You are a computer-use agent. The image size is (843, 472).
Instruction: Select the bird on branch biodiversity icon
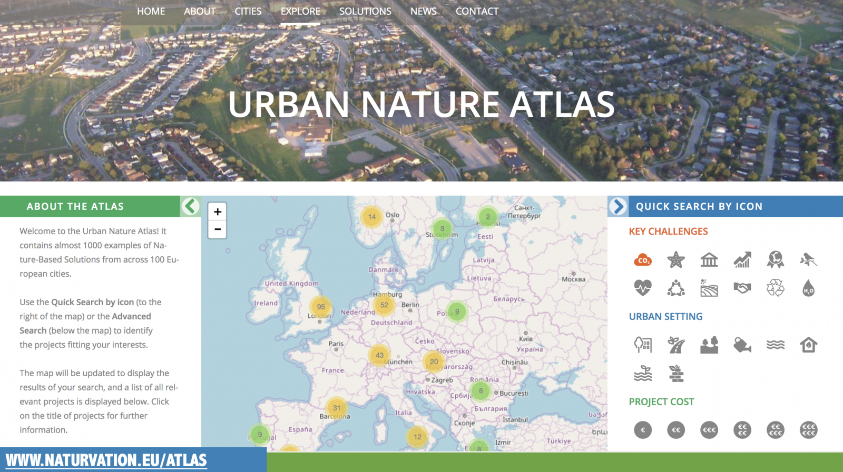coord(808,259)
